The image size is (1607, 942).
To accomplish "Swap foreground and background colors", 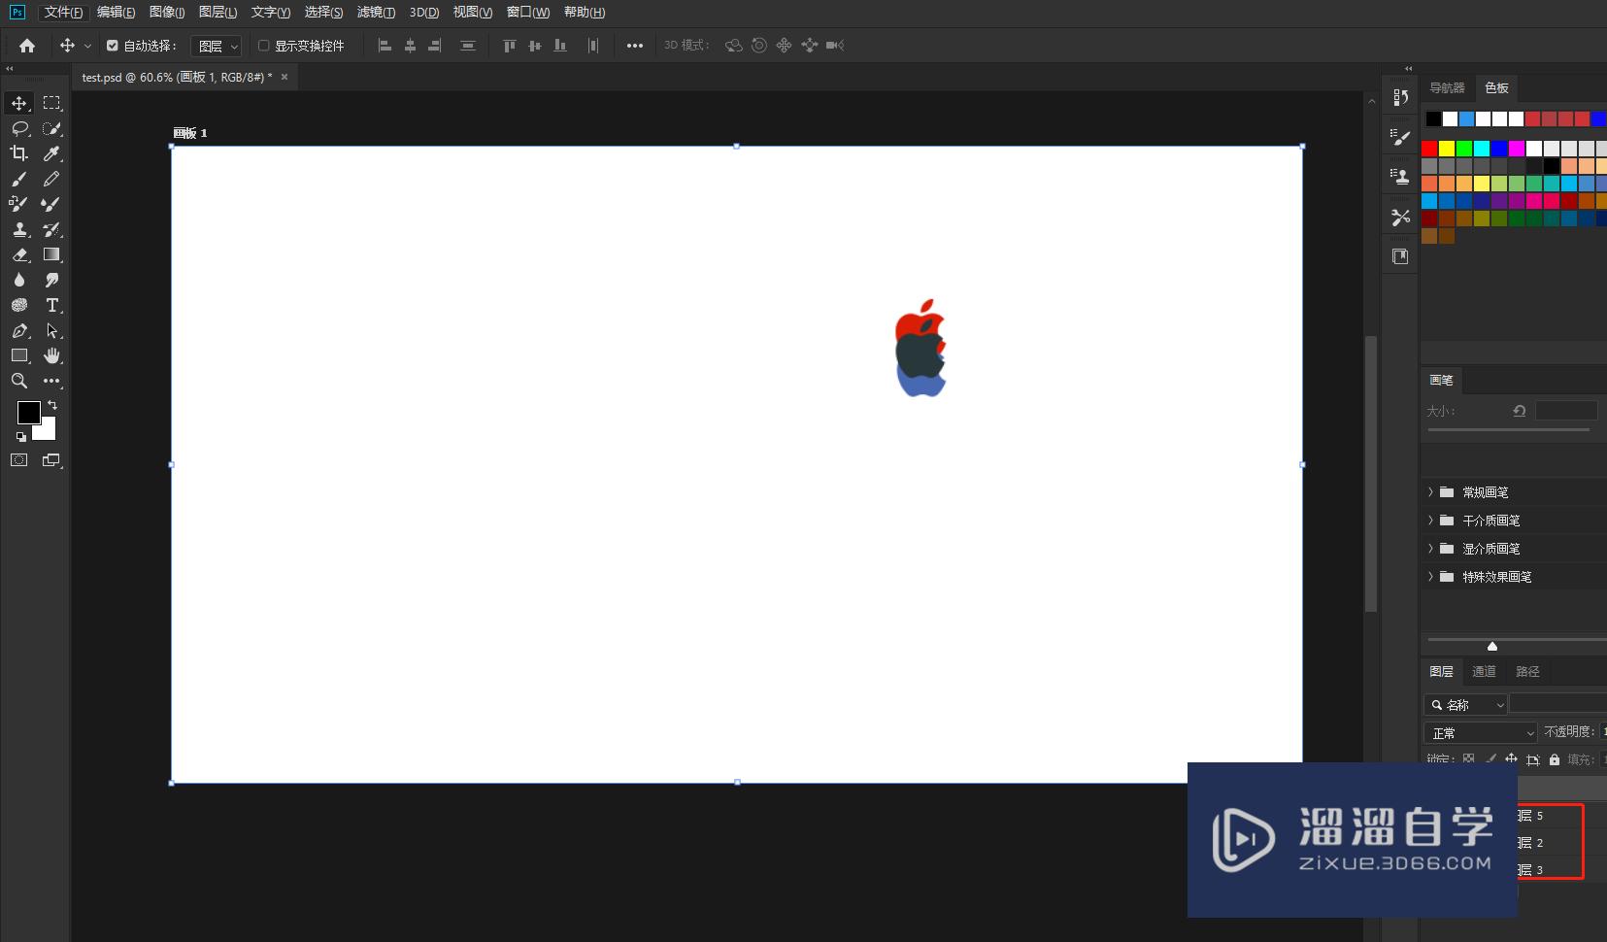I will point(52,405).
